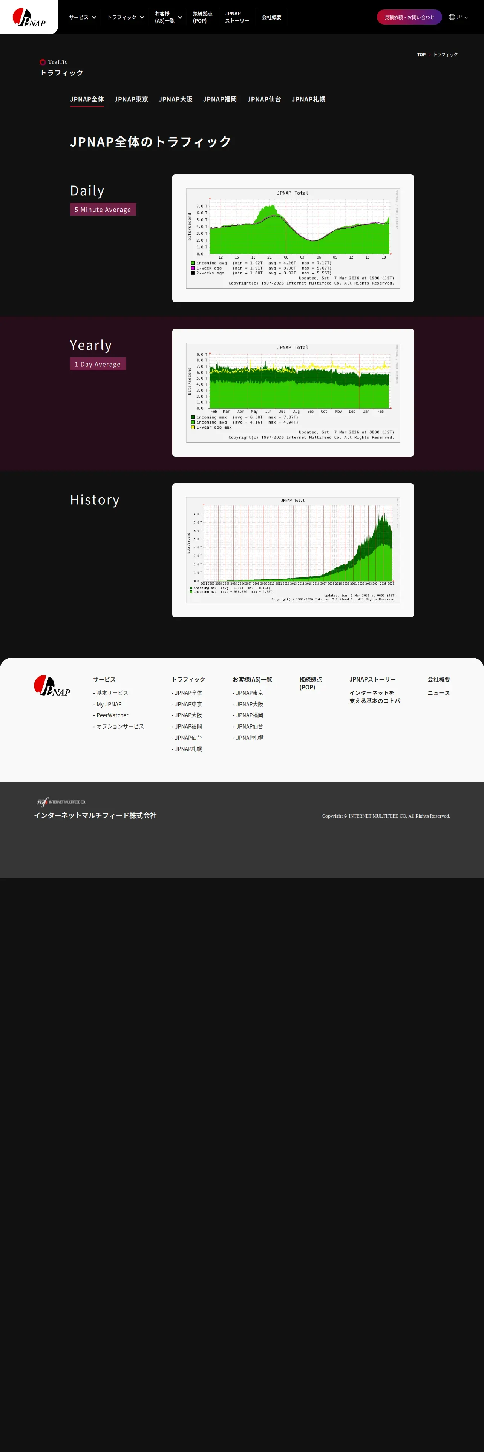This screenshot has width=484, height=1452.
Task: Go to TOP breadcrumb link
Action: tap(421, 55)
